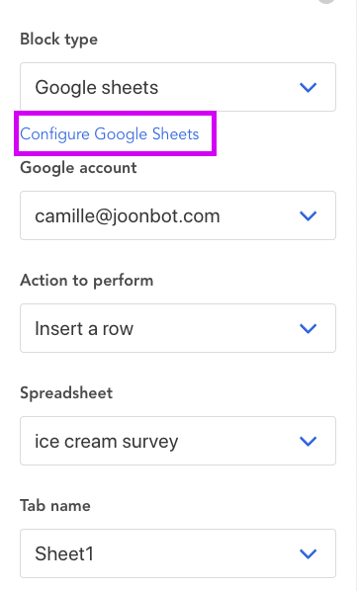
Task: Click the chevron arrow beside Google sheets
Action: (308, 87)
